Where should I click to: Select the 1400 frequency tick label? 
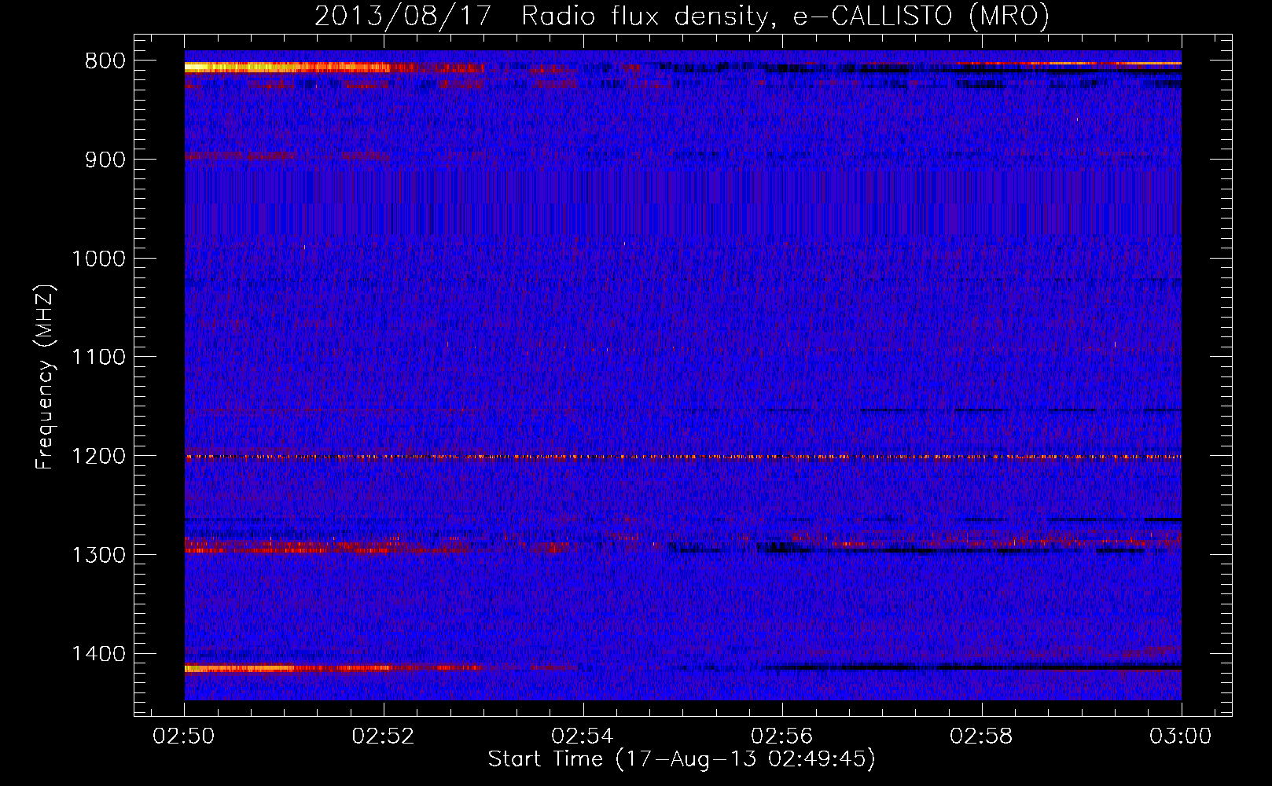98,654
